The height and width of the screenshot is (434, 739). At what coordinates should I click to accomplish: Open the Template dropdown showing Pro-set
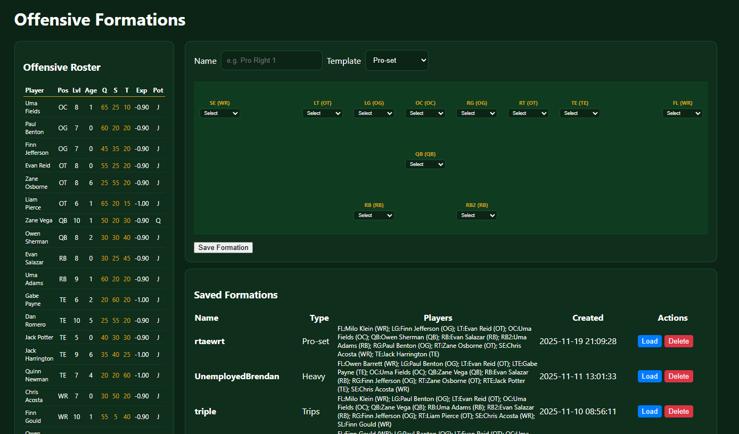click(397, 61)
